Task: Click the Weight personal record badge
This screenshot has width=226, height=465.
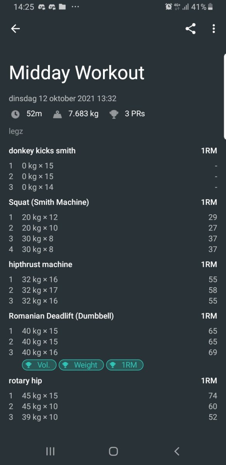Action: 81,365
